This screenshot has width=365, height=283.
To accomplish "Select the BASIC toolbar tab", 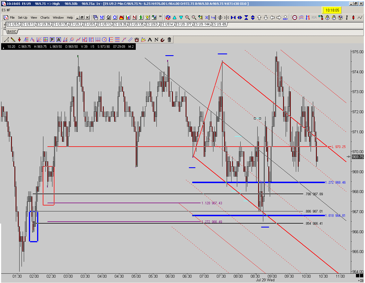I will pyautogui.click(x=12, y=32).
